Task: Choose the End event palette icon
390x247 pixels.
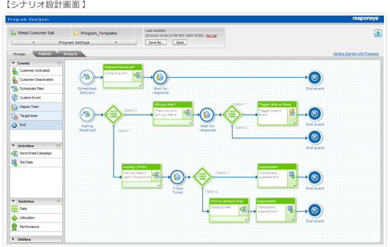Action: coord(14,125)
